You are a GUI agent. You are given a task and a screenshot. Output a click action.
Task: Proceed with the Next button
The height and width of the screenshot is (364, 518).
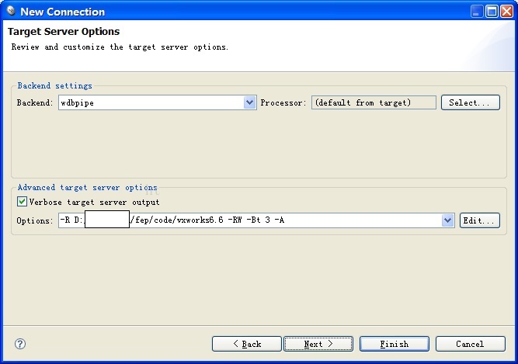tap(318, 344)
